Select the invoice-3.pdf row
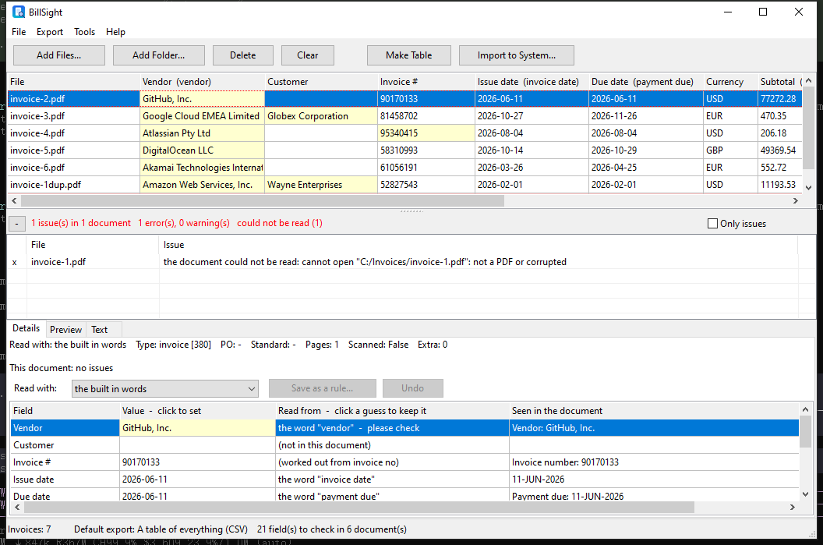The height and width of the screenshot is (545, 823). (404, 116)
